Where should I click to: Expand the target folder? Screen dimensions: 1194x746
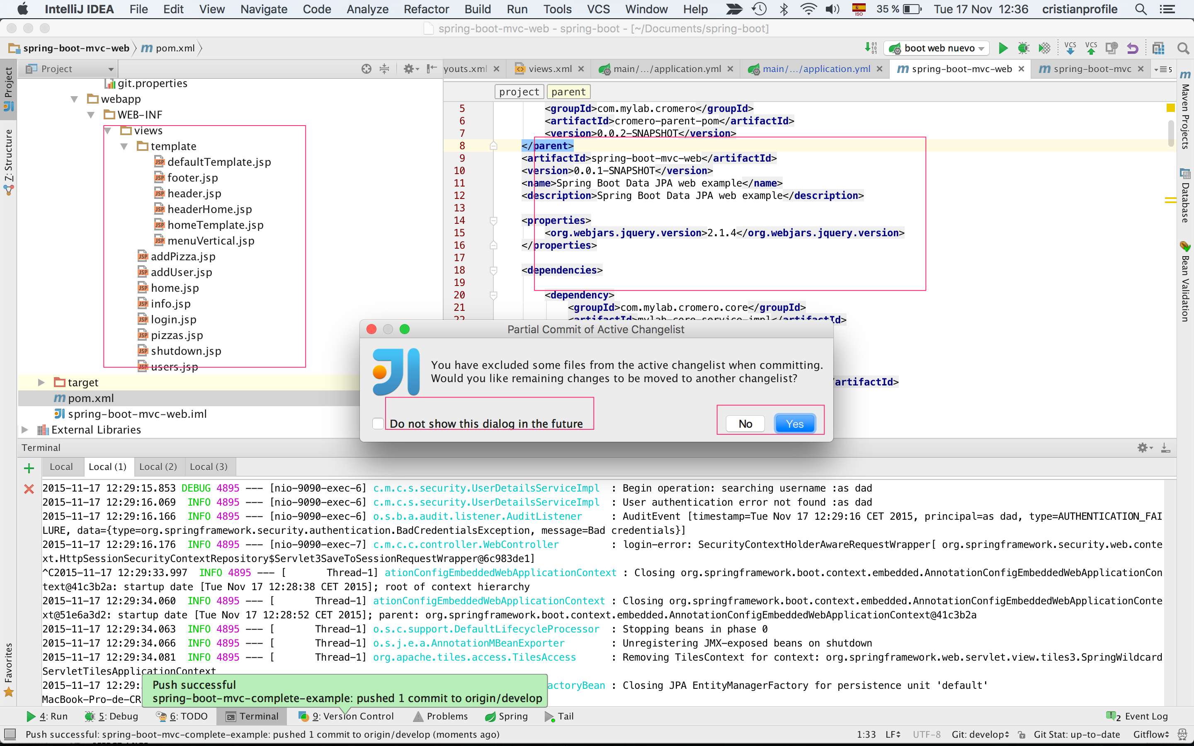tap(41, 382)
